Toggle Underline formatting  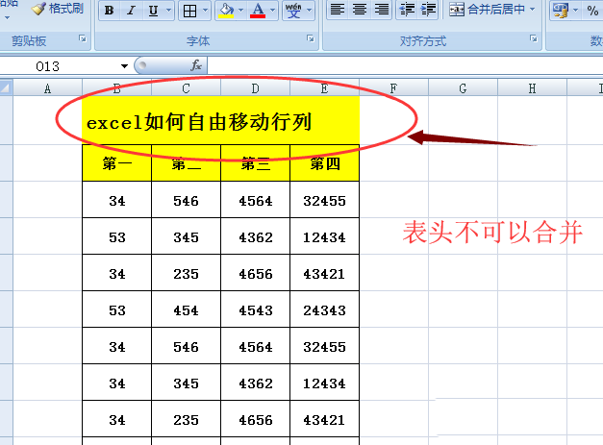point(153,11)
